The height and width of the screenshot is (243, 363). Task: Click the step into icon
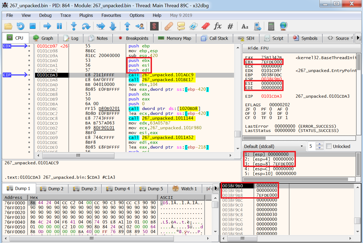(x=74, y=26)
